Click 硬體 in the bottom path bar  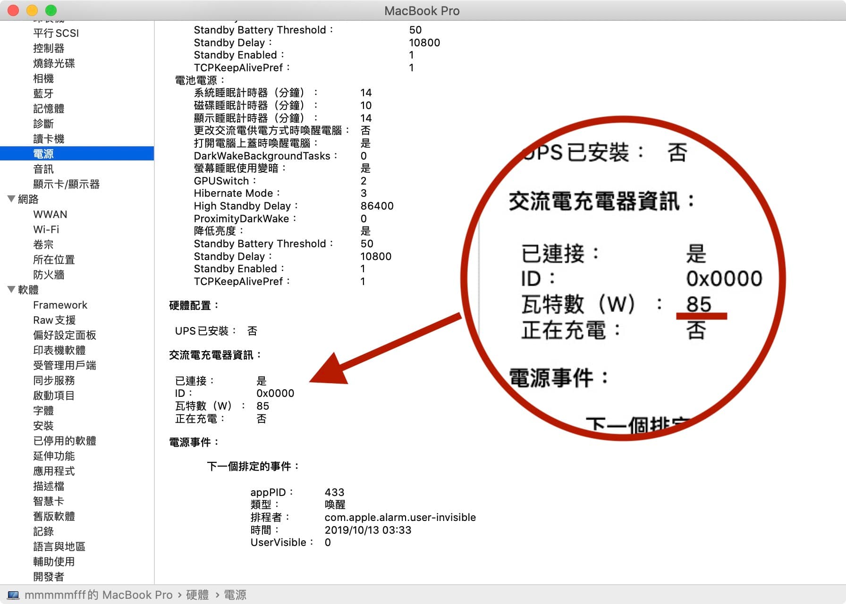197,595
